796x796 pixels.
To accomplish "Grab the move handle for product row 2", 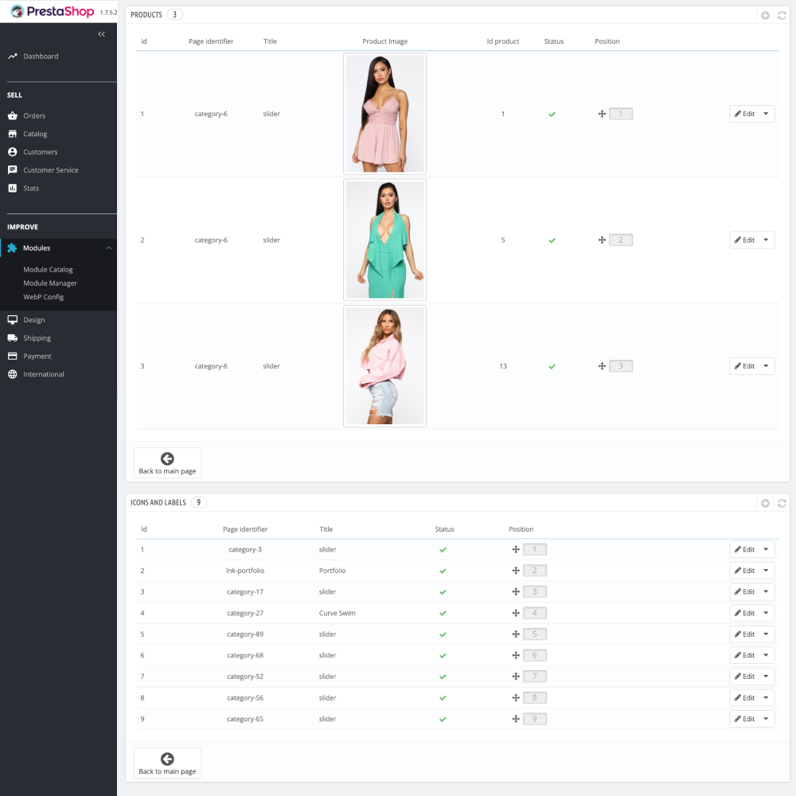I will (603, 240).
